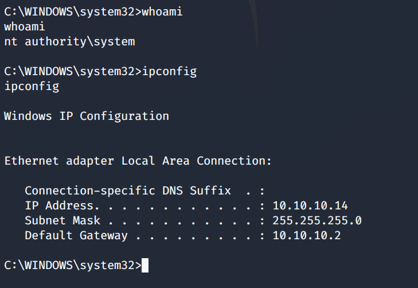Click the typed whoami command after first prompt
The width and height of the screenshot is (418, 288).
[162, 11]
